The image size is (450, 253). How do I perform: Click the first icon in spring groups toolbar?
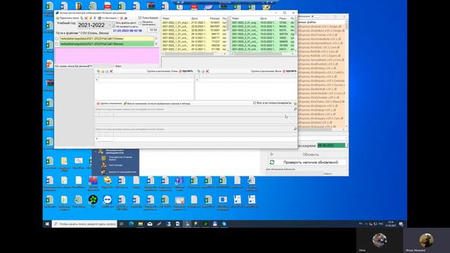(x=198, y=71)
